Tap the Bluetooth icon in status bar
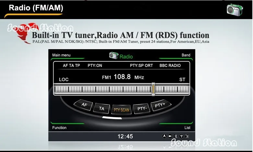The height and width of the screenshot is (152, 253). pos(176,136)
